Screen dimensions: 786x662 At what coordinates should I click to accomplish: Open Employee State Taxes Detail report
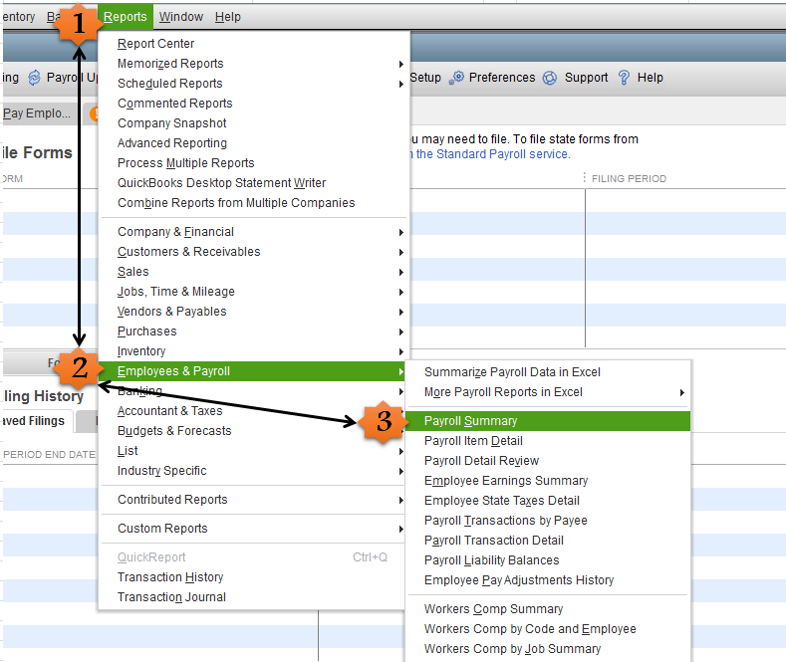click(x=502, y=501)
